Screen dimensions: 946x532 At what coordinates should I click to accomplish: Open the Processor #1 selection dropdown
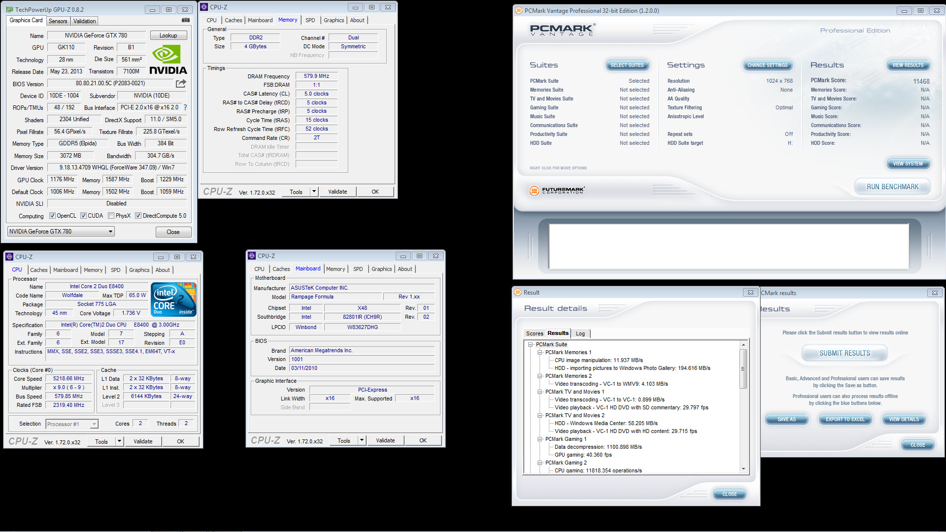72,424
